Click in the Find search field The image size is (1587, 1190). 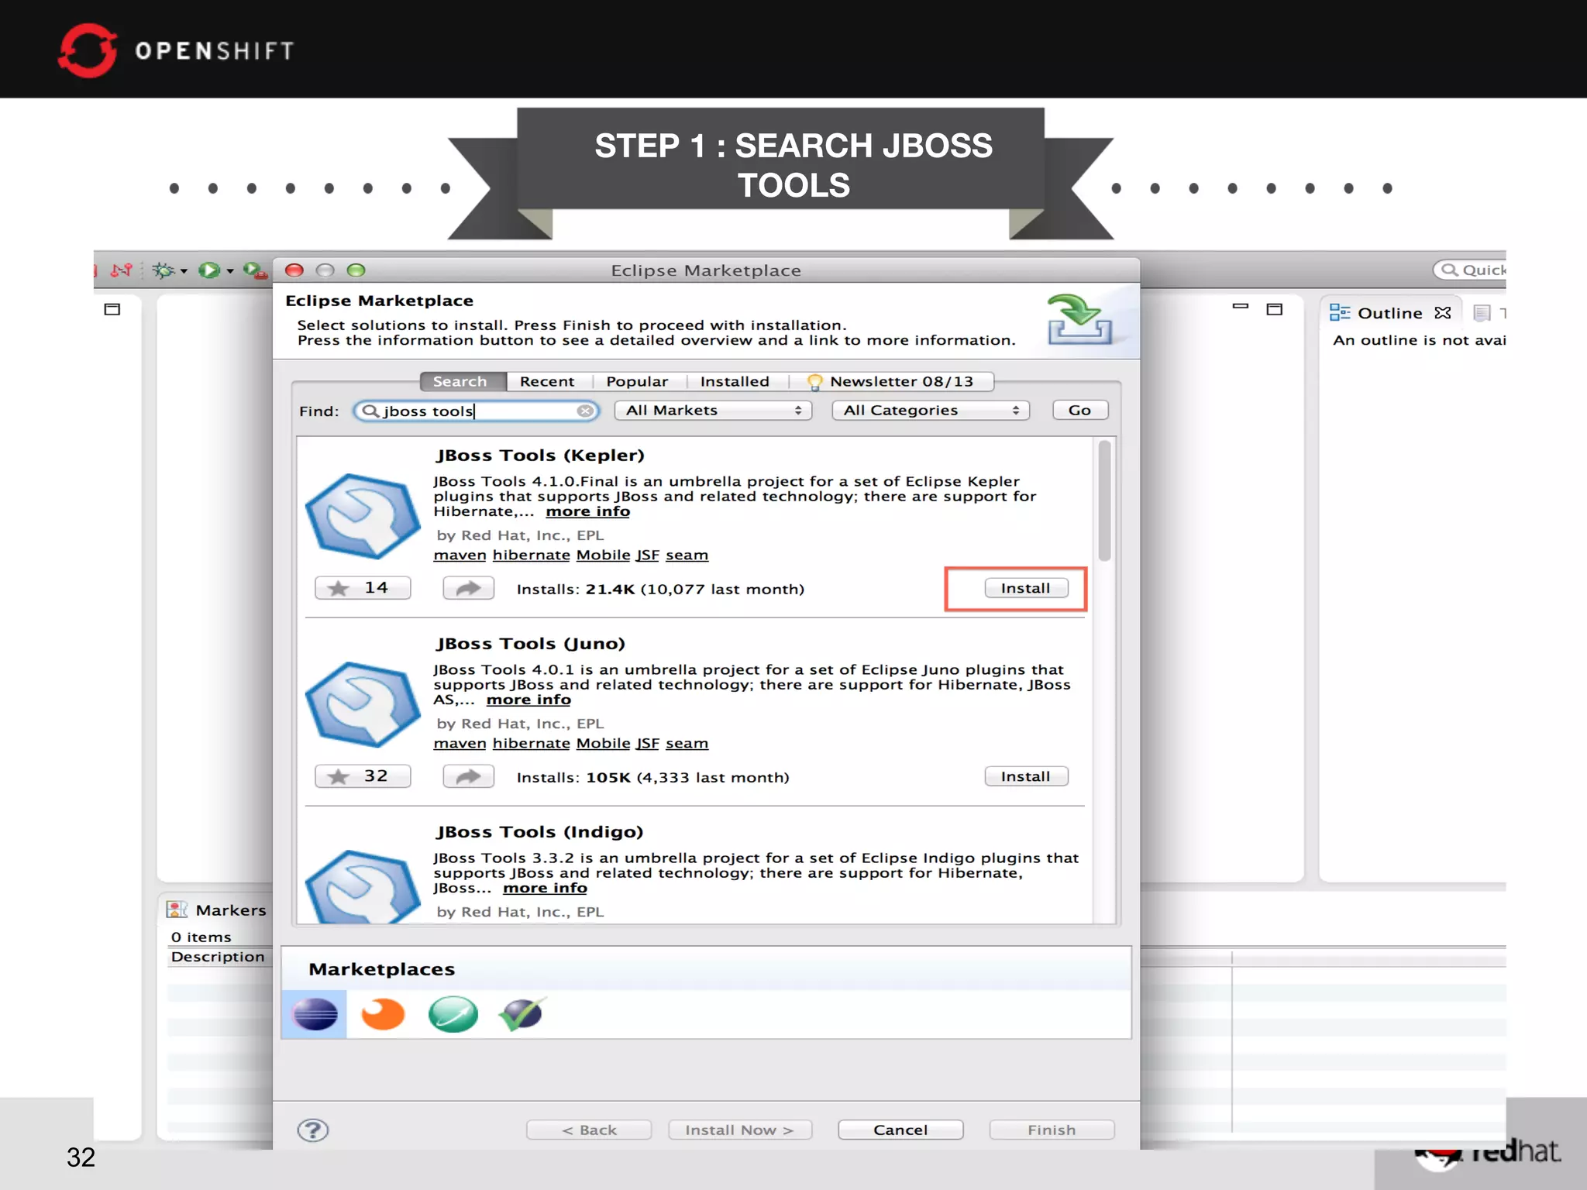(x=477, y=411)
